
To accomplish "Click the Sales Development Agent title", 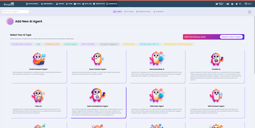I will [98, 106].
